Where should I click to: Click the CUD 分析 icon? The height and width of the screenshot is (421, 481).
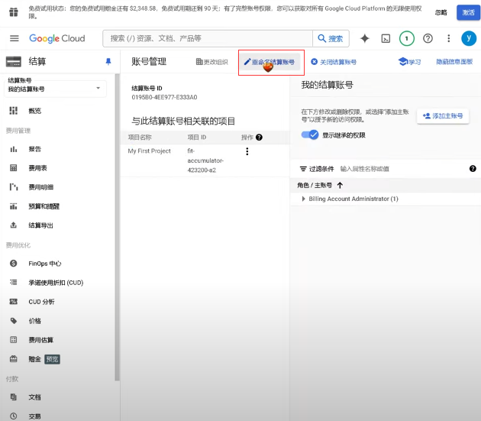pos(14,302)
